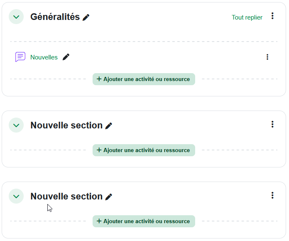289x241 pixels.
Task: Collapse the Généralités section chevron
Action: [x=16, y=17]
